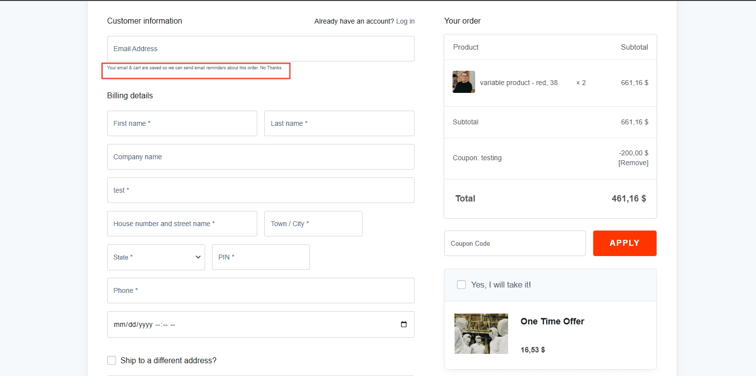Click the variable product thumbnail image
The width and height of the screenshot is (756, 376).
(x=464, y=82)
